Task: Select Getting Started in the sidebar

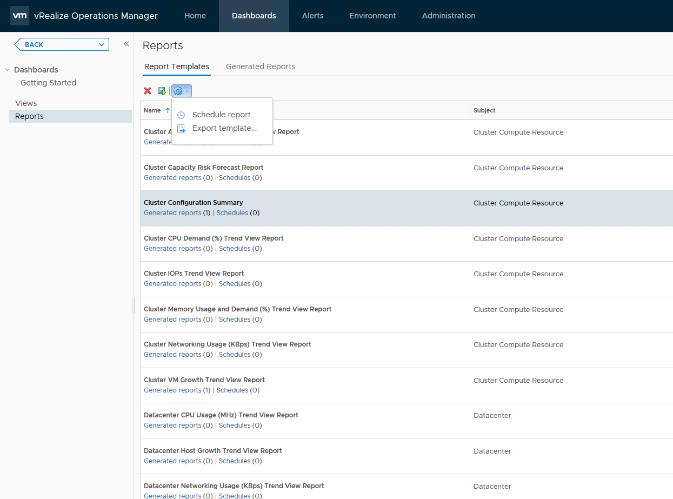Action: [48, 83]
